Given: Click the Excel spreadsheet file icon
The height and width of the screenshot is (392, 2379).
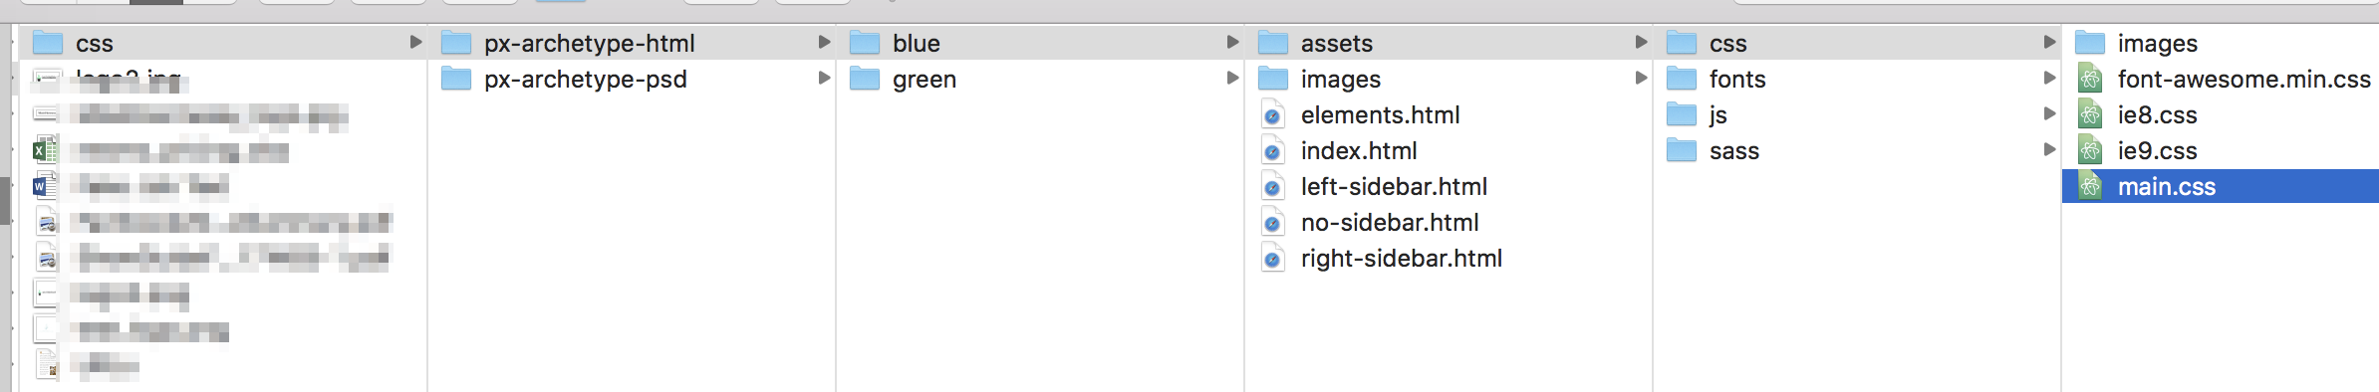Looking at the screenshot, I should pos(45,150).
